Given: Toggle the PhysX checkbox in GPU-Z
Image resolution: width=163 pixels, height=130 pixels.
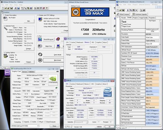Looking at the screenshot, I should [x=38, y=122].
